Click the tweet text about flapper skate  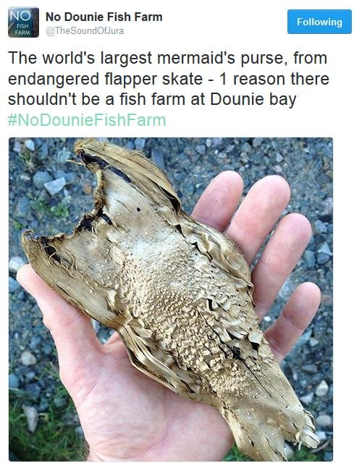pos(169,79)
